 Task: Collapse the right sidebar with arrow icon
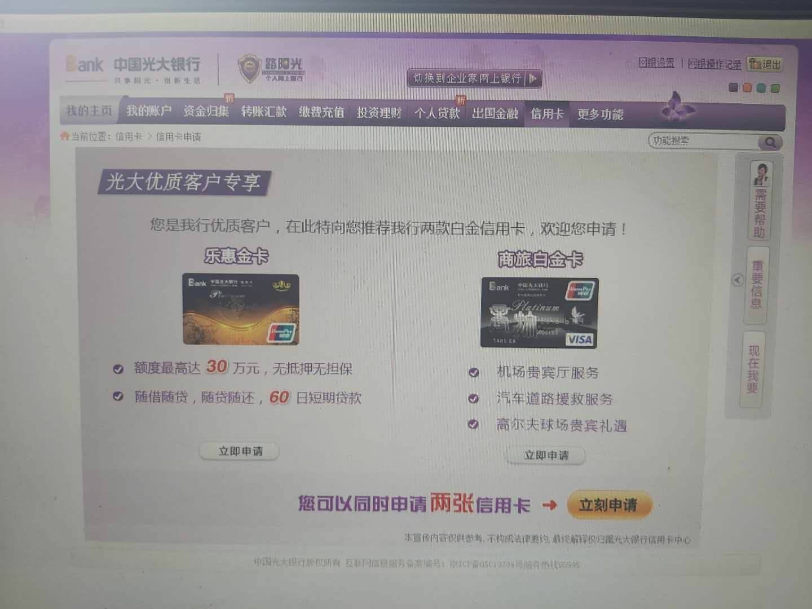tap(738, 280)
